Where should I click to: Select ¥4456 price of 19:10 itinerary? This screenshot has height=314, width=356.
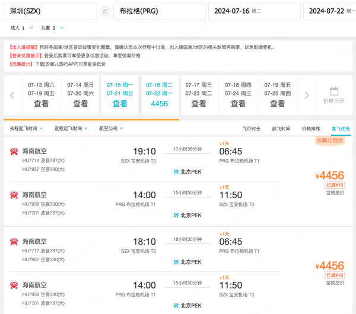click(x=330, y=176)
